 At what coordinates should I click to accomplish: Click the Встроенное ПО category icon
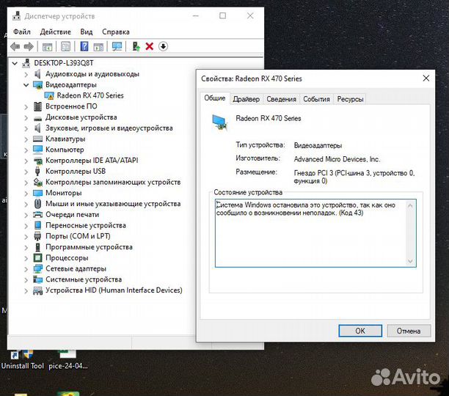click(x=38, y=106)
